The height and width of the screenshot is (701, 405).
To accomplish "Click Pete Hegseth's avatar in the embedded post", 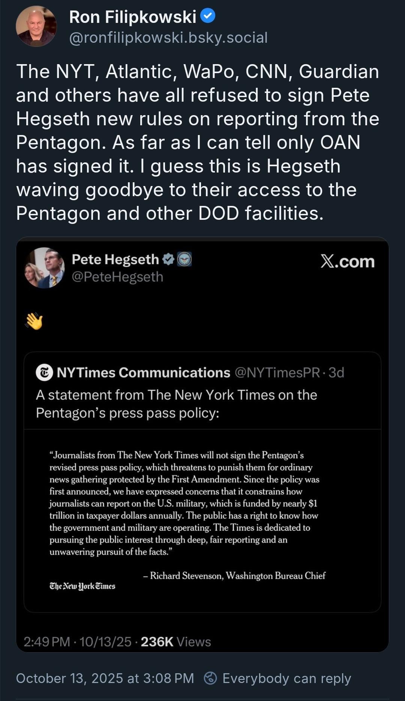I will pyautogui.click(x=45, y=268).
